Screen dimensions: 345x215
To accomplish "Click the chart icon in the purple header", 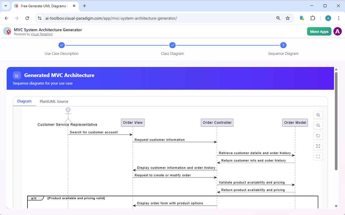I will pos(17,75).
